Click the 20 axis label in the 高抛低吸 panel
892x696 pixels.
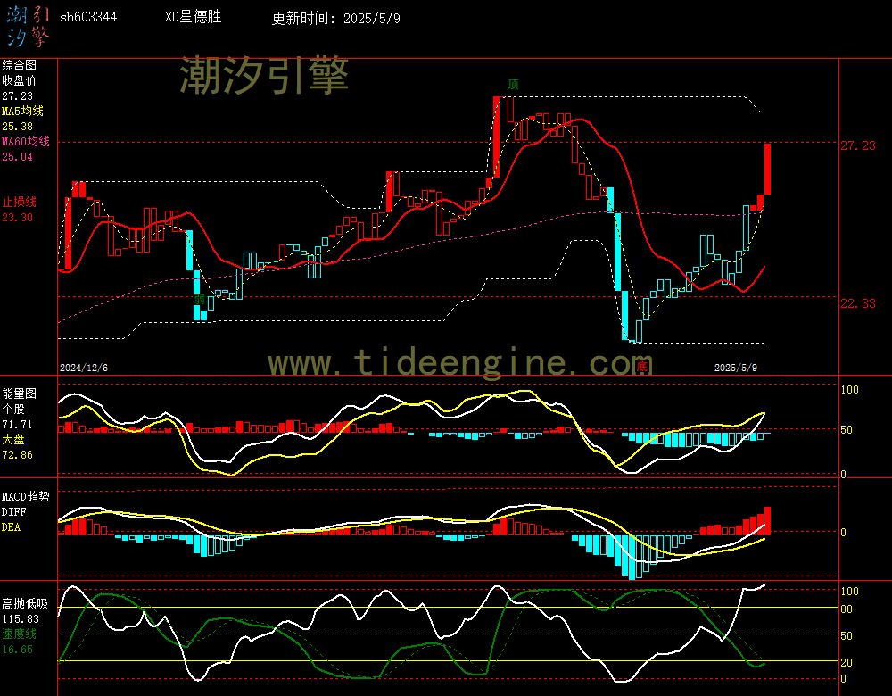847,663
